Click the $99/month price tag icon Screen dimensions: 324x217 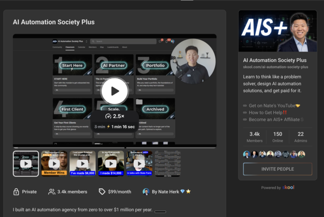(102, 192)
